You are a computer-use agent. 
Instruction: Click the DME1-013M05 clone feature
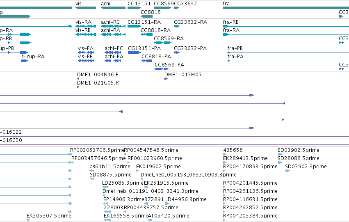257,79
